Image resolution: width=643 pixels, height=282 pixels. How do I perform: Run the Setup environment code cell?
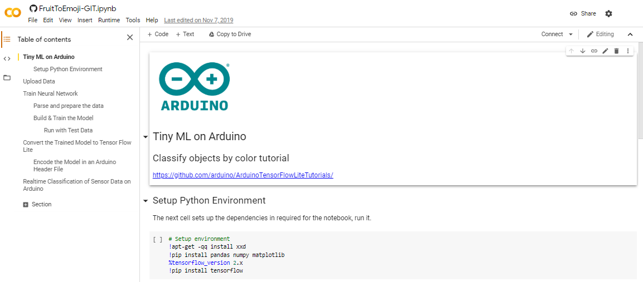[157, 239]
